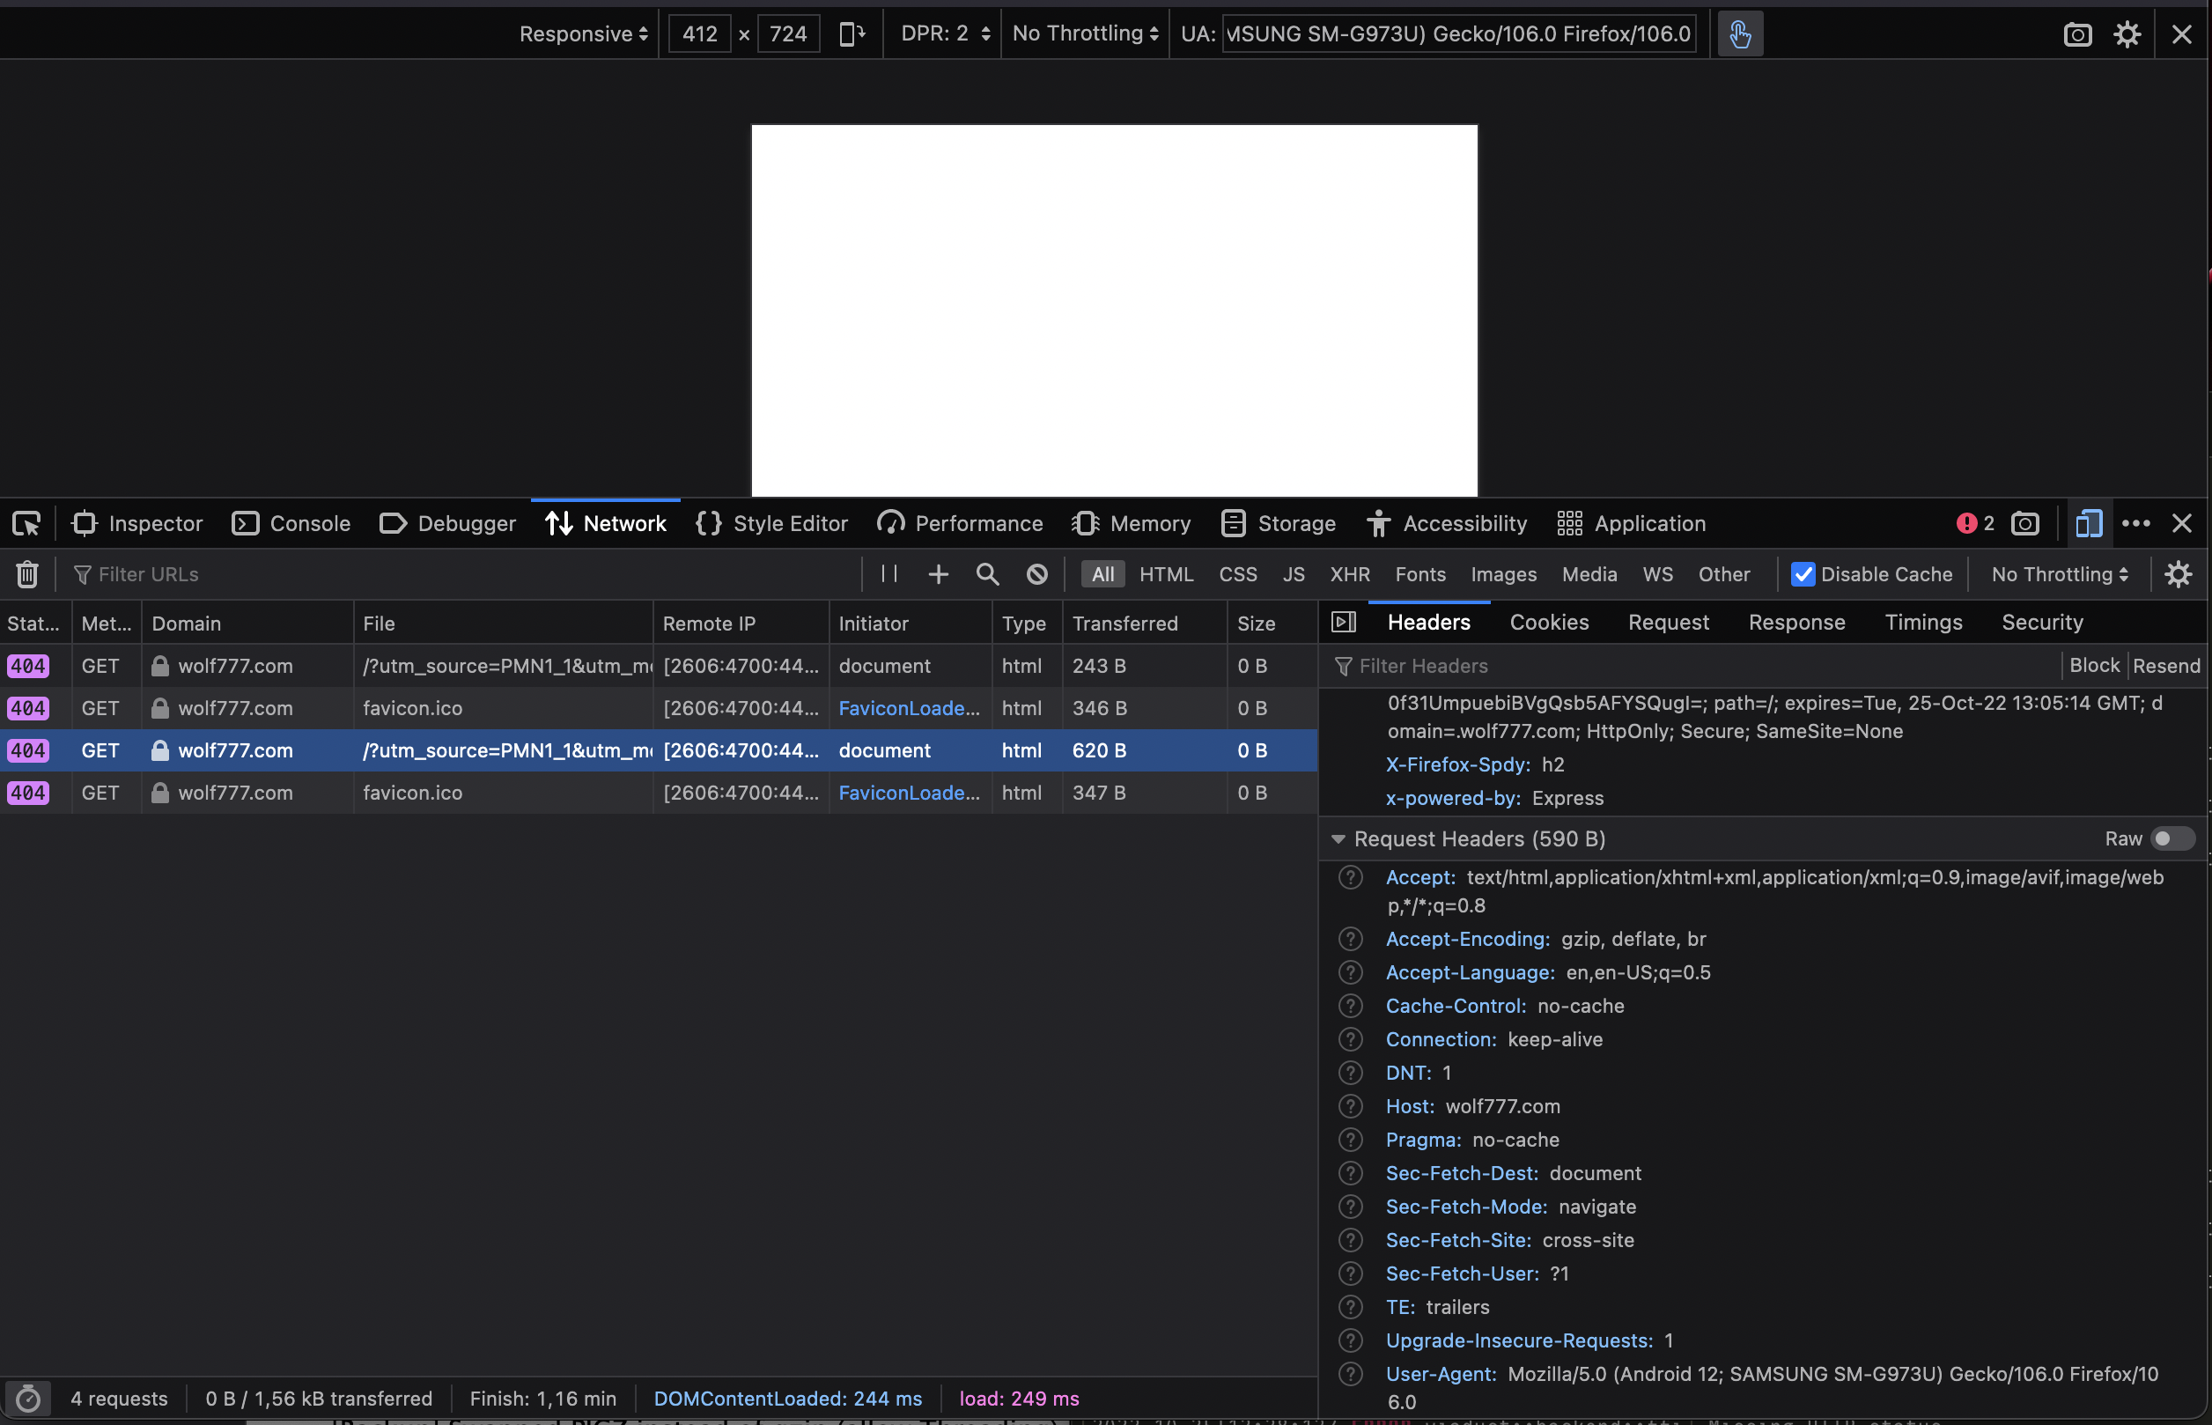Click the Resend button
The image size is (2212, 1425).
[x=2165, y=666]
